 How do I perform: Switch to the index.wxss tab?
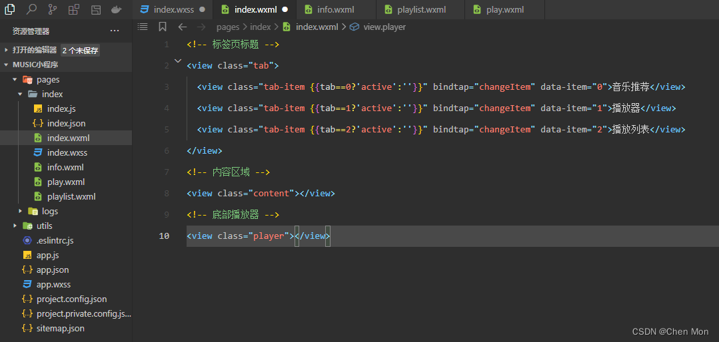click(173, 9)
